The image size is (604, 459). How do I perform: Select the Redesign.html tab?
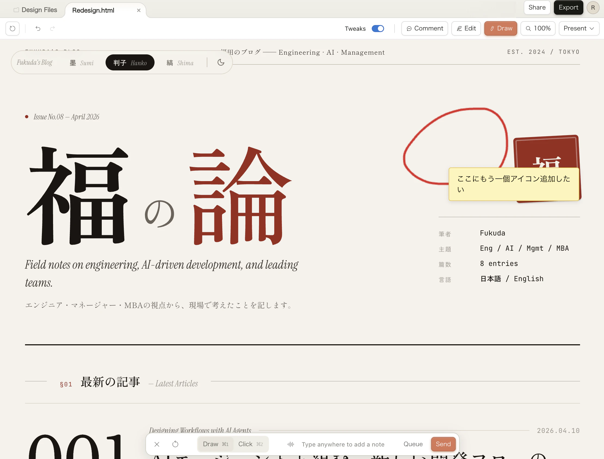(x=93, y=10)
